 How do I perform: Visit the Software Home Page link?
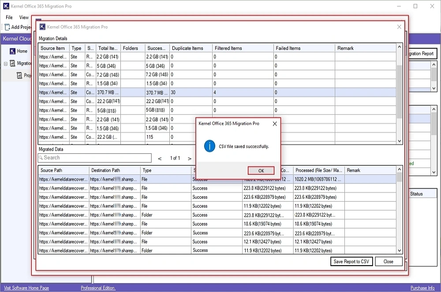[x=26, y=287]
